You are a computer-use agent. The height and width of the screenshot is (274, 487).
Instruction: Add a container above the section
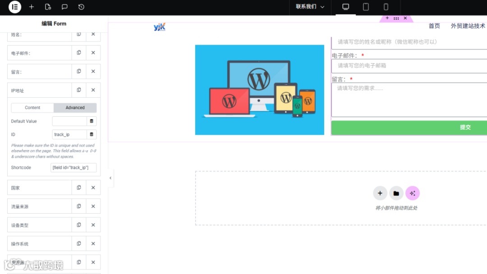(x=387, y=18)
